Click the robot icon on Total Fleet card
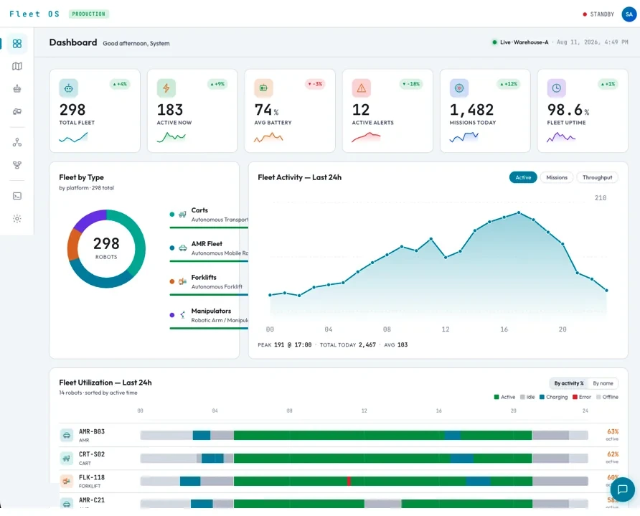Image resolution: width=640 pixels, height=516 pixels. pyautogui.click(x=69, y=88)
